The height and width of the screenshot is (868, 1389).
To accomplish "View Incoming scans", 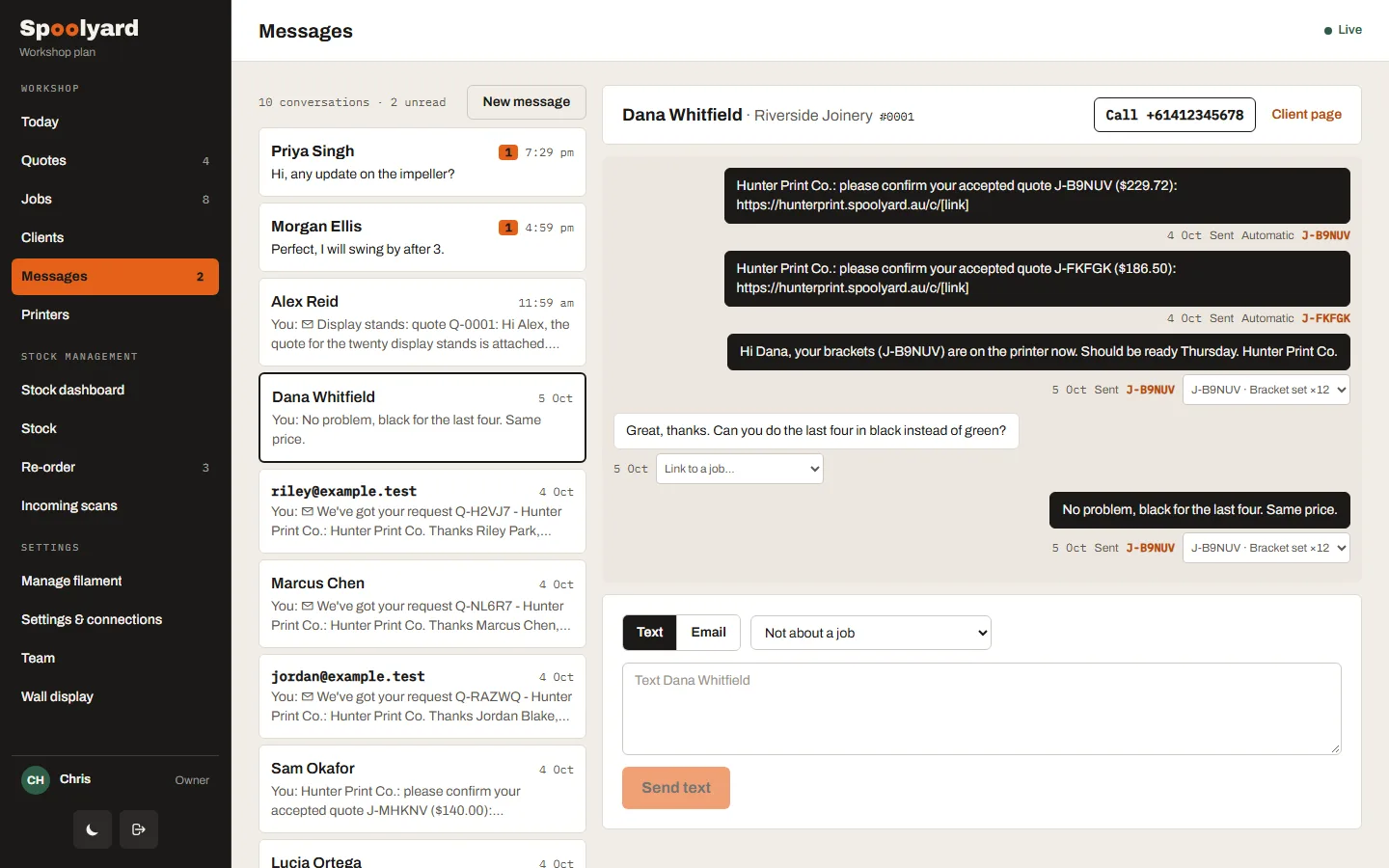I will [x=115, y=505].
